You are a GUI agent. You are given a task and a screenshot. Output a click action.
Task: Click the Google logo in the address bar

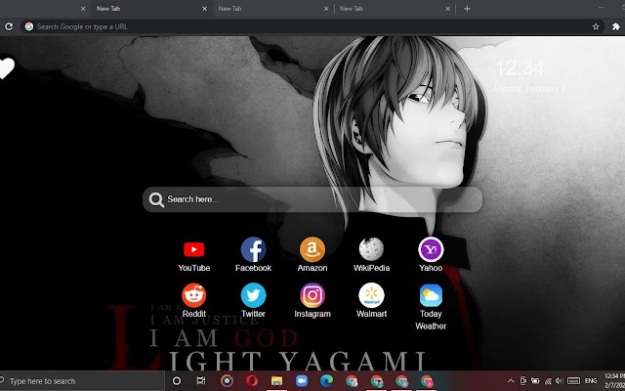pyautogui.click(x=29, y=26)
